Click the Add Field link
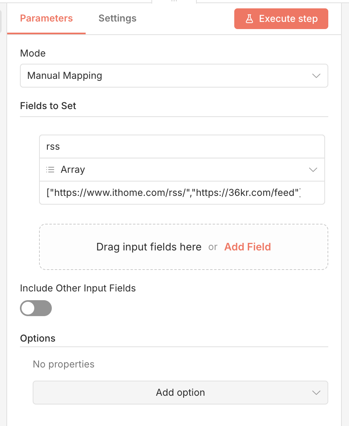This screenshot has width=349, height=426. (247, 247)
